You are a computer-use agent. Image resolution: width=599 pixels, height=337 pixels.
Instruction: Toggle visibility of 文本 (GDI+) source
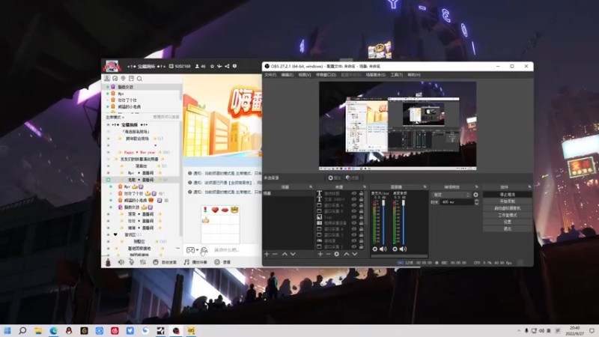[x=353, y=199]
